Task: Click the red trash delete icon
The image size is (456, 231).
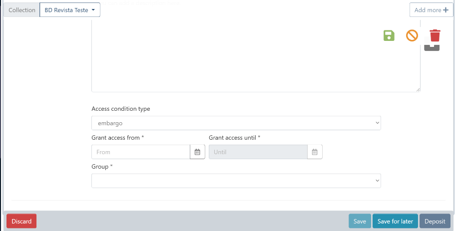Action: [x=435, y=35]
